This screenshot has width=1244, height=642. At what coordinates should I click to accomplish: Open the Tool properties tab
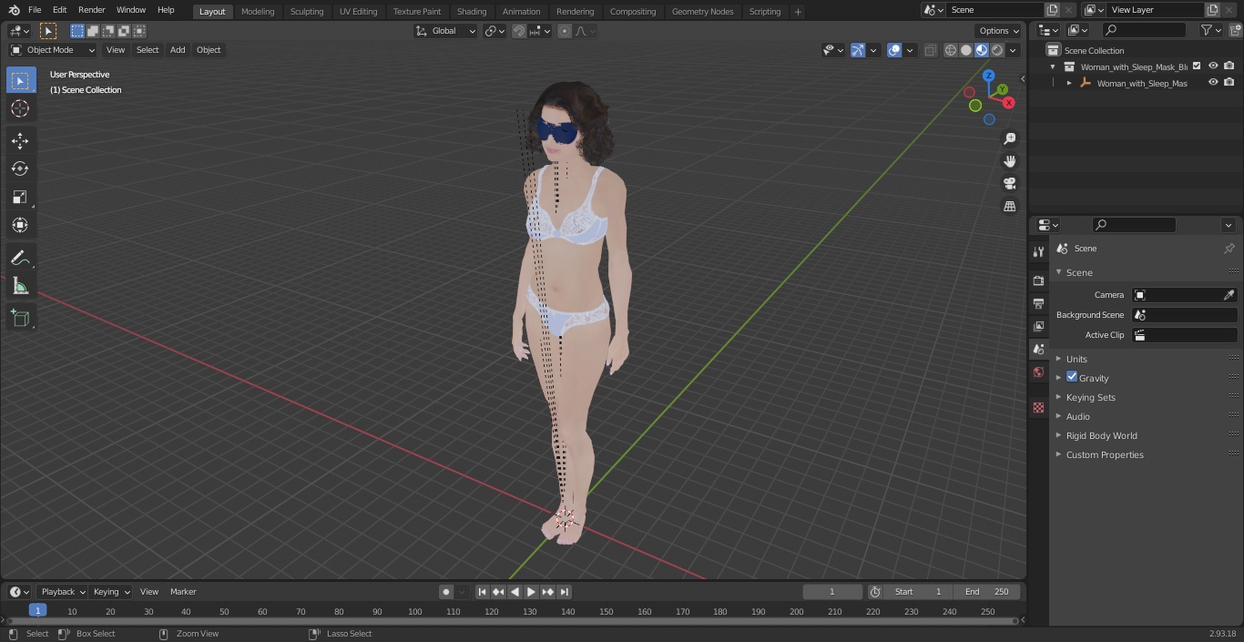coord(1038,251)
